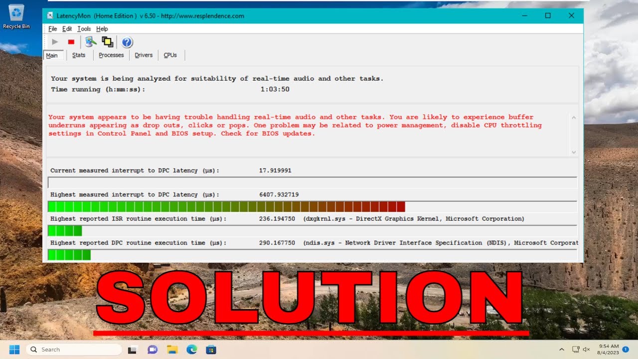Switch to the Stats tab

coord(79,55)
